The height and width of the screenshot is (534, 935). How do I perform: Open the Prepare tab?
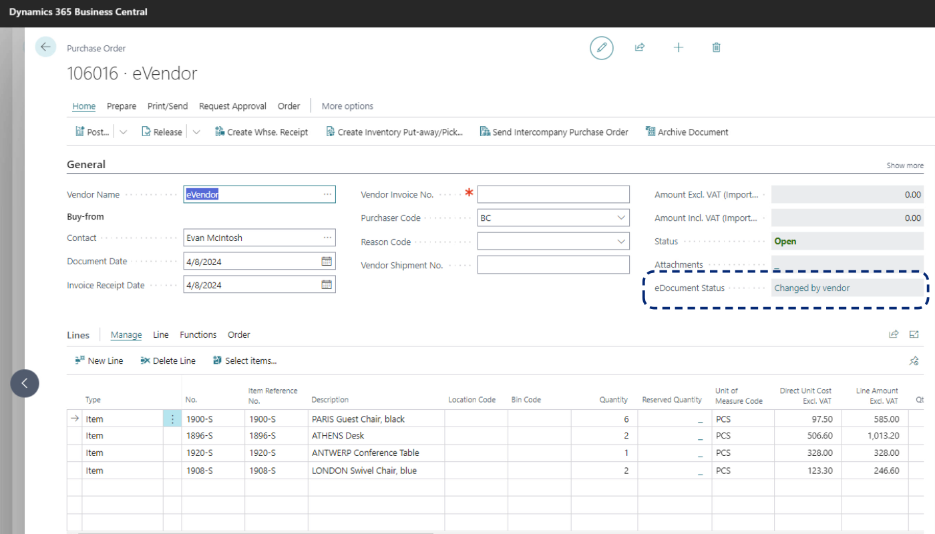122,106
